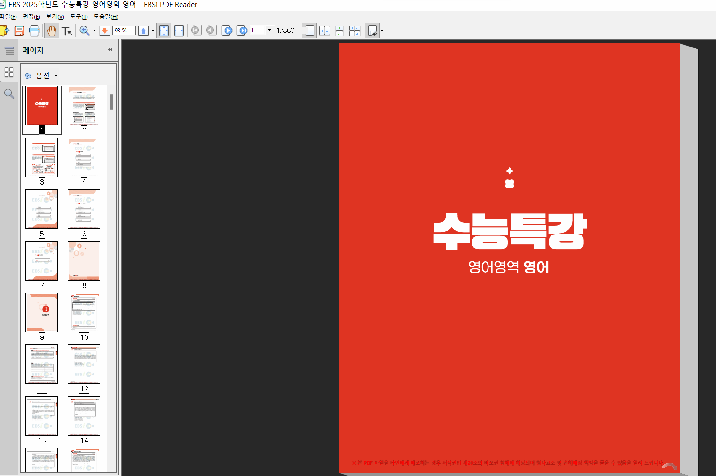The height and width of the screenshot is (476, 716).
Task: Open the 도구(T) menu
Action: point(79,16)
